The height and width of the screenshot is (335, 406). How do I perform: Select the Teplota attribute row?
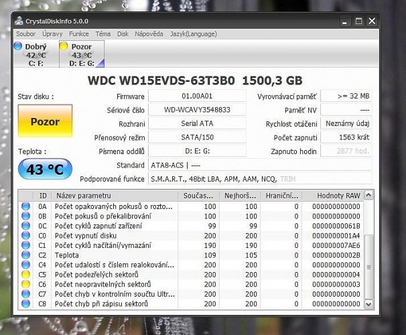(191, 255)
